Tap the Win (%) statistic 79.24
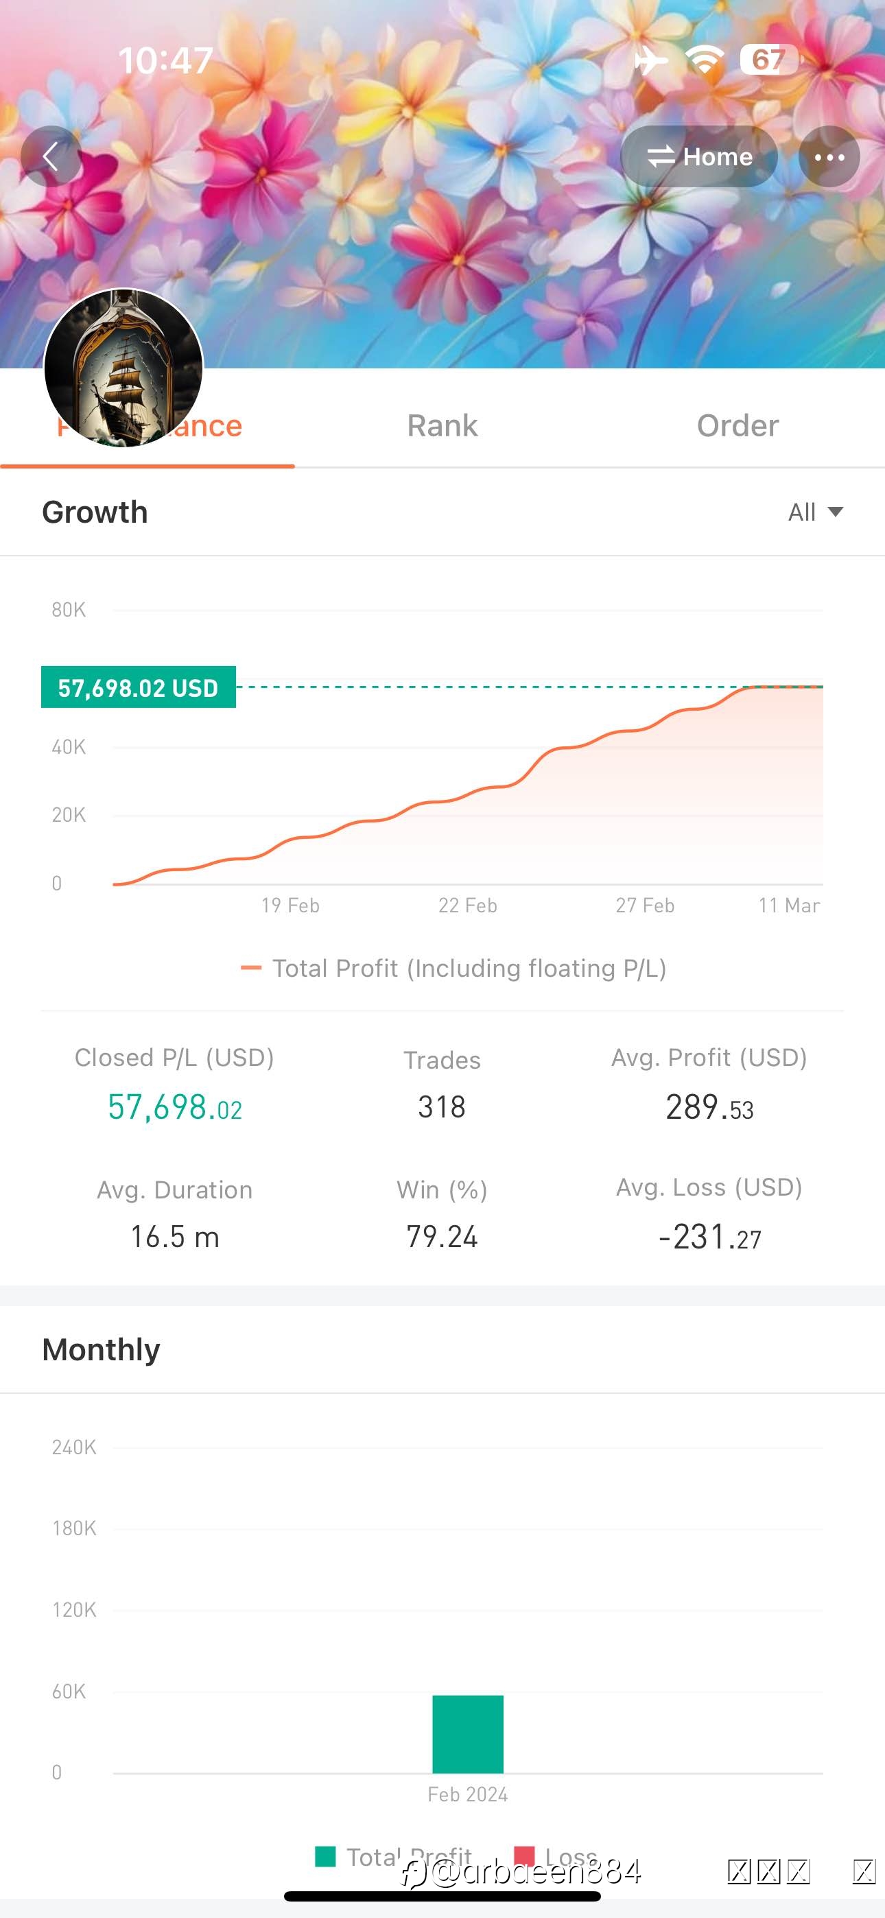 (x=442, y=1237)
